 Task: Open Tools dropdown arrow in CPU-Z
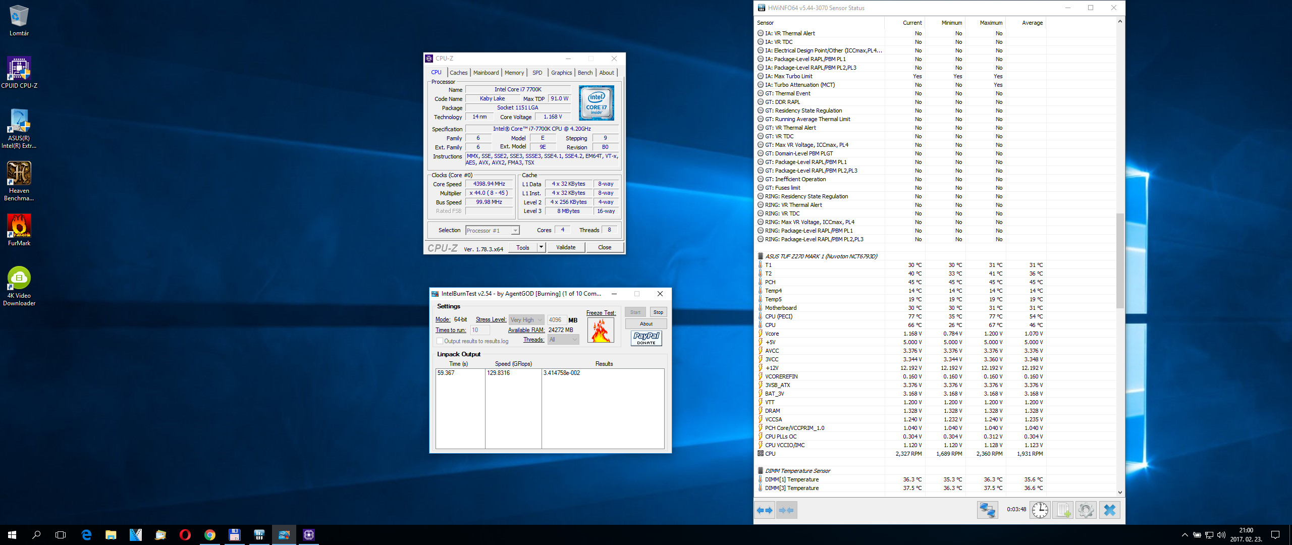click(541, 247)
